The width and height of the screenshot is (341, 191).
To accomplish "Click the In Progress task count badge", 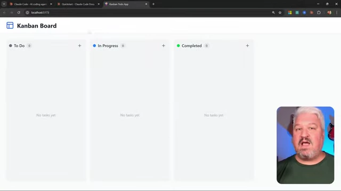I will point(123,46).
